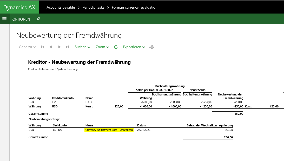Open the Gehe zu dropdown
The width and height of the screenshot is (284, 161).
(27, 47)
